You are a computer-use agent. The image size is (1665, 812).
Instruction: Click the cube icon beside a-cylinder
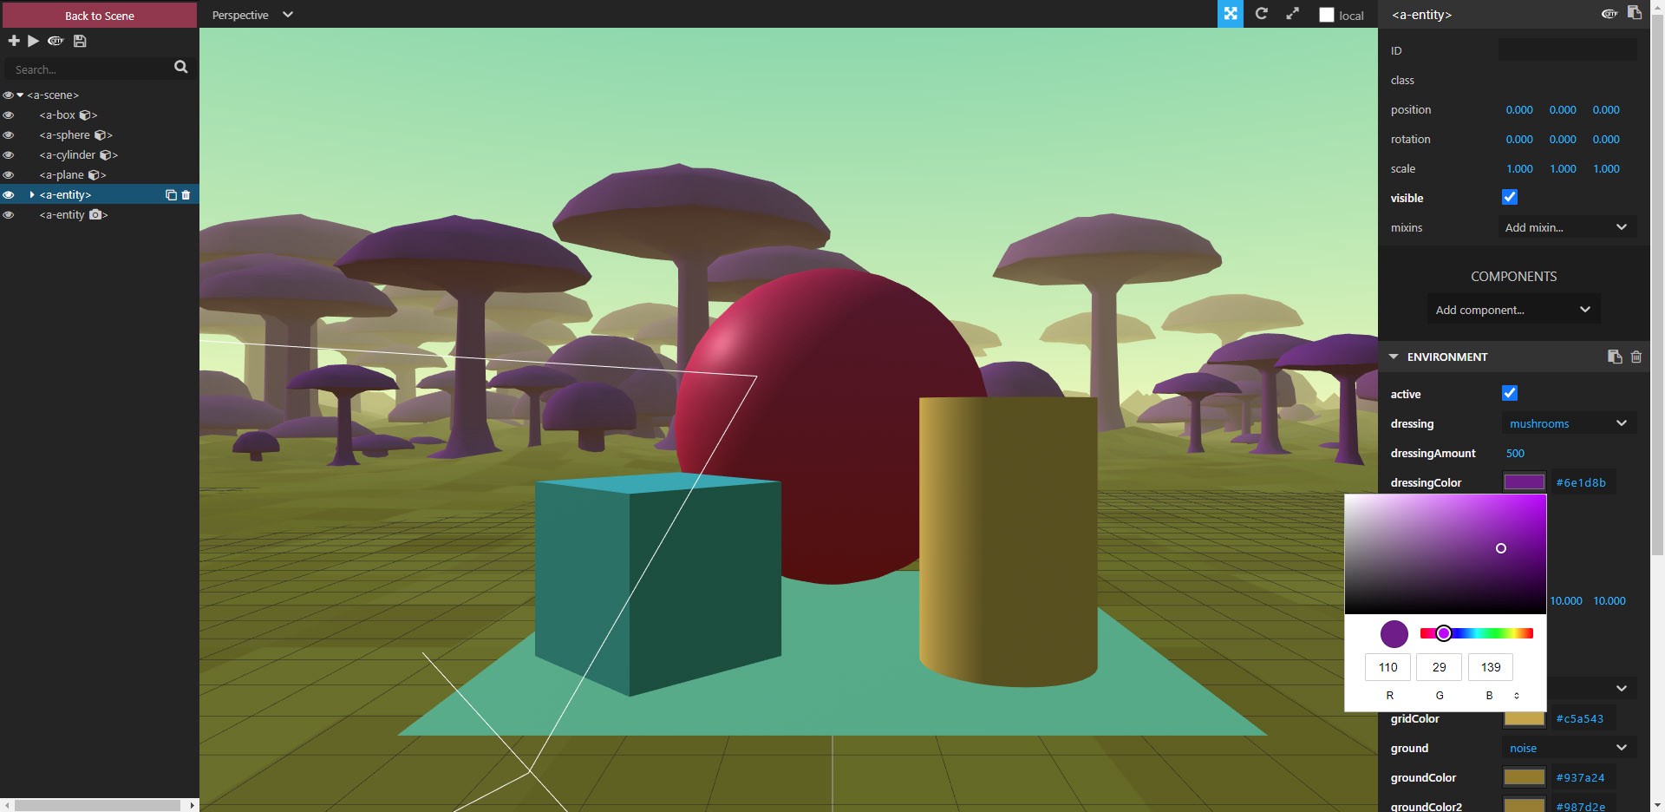point(106,155)
